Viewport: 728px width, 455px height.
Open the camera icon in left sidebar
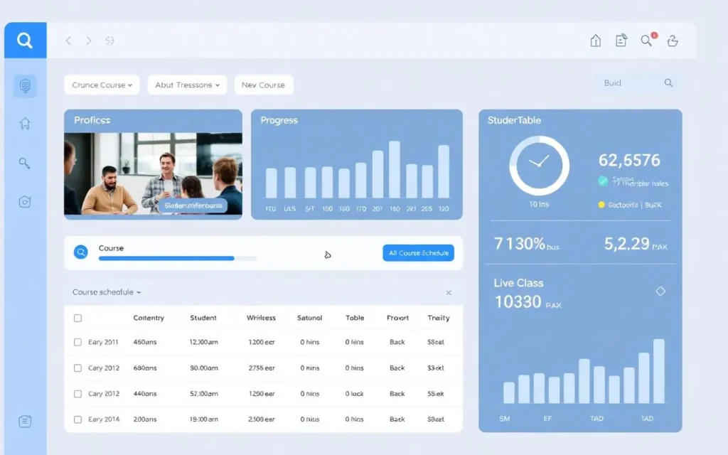[25, 202]
